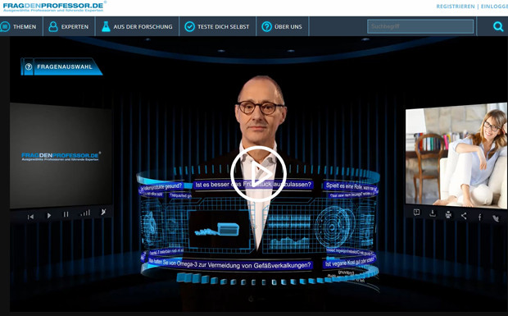
Task: Toggle the mute icon in the left player
Action: click(103, 212)
